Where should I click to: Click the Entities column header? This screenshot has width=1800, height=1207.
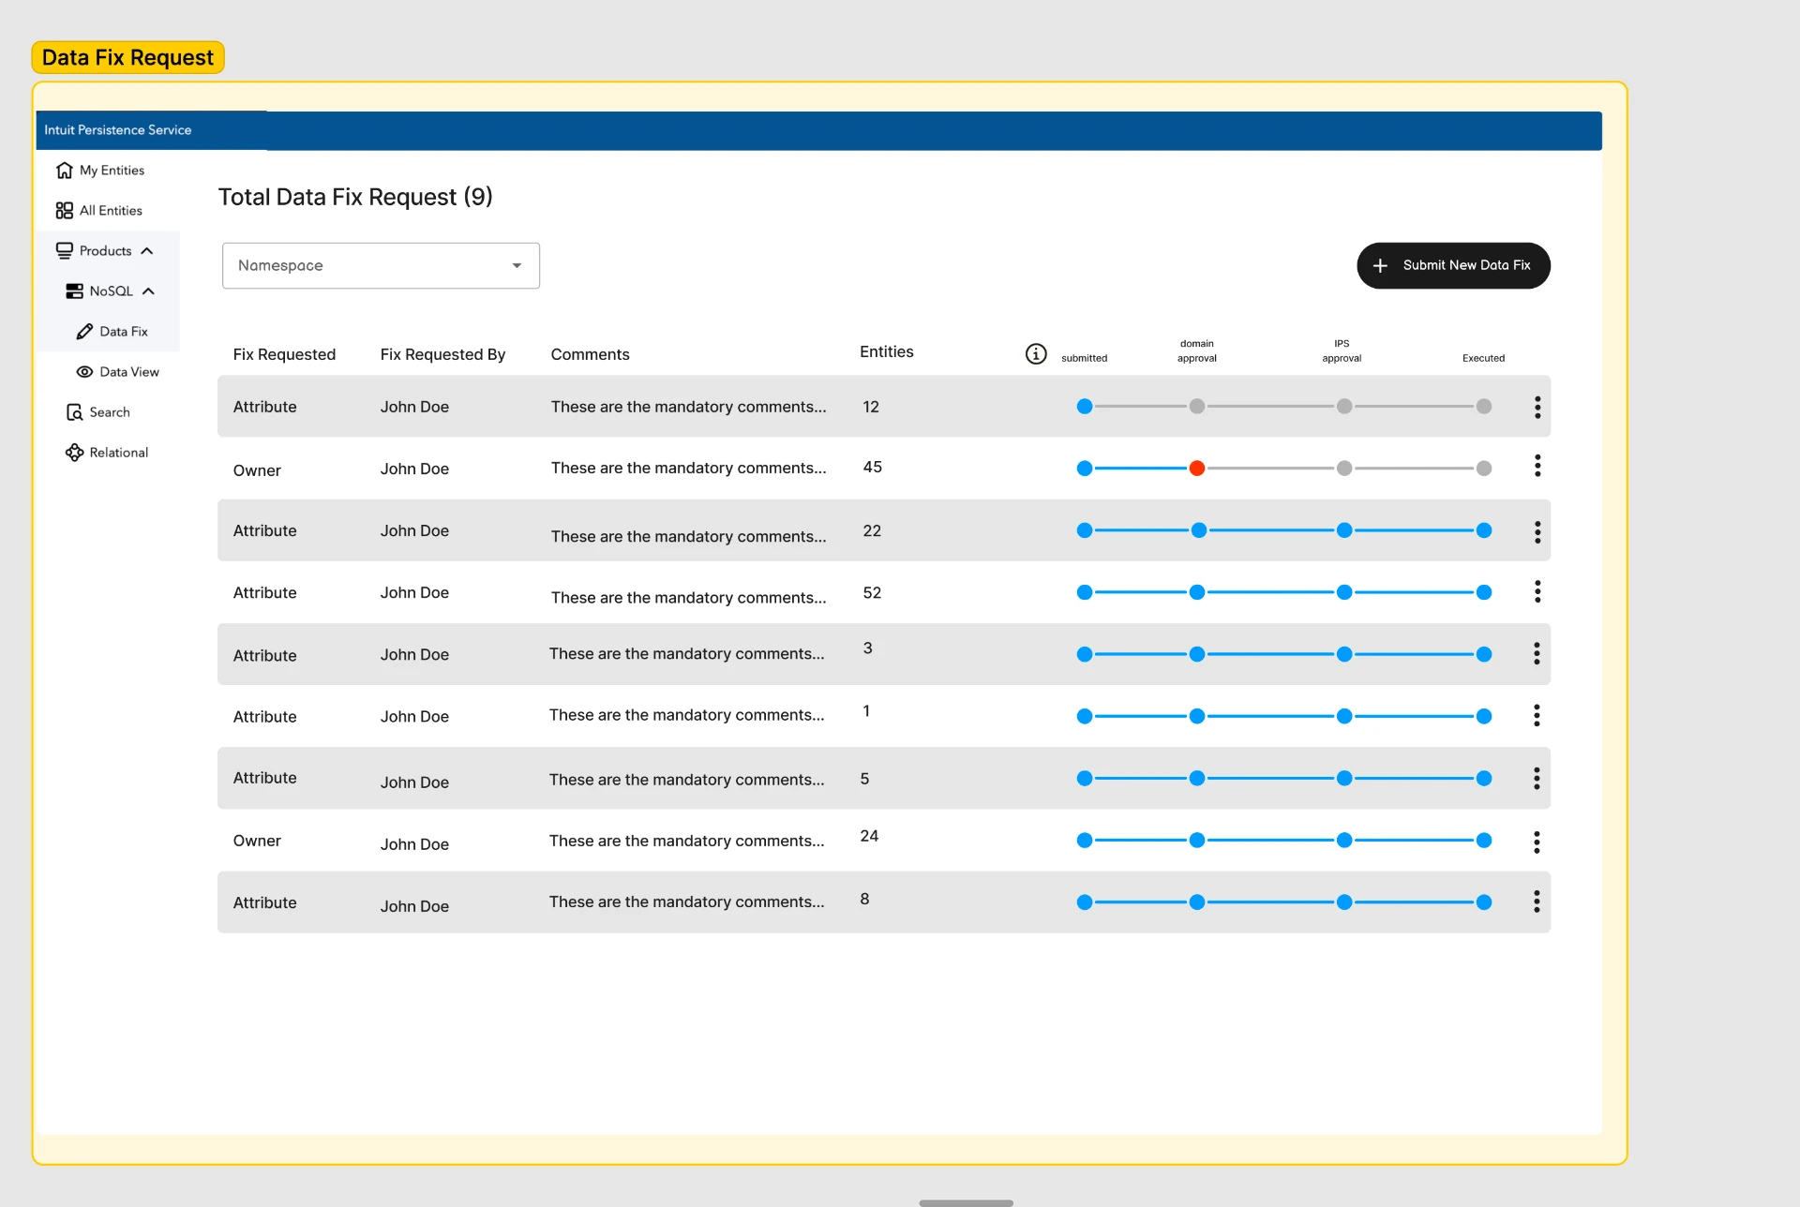(886, 351)
